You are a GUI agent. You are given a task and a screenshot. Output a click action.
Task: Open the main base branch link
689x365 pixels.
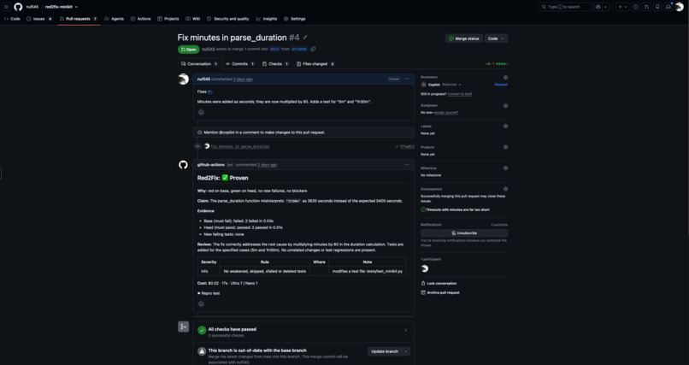(274, 50)
